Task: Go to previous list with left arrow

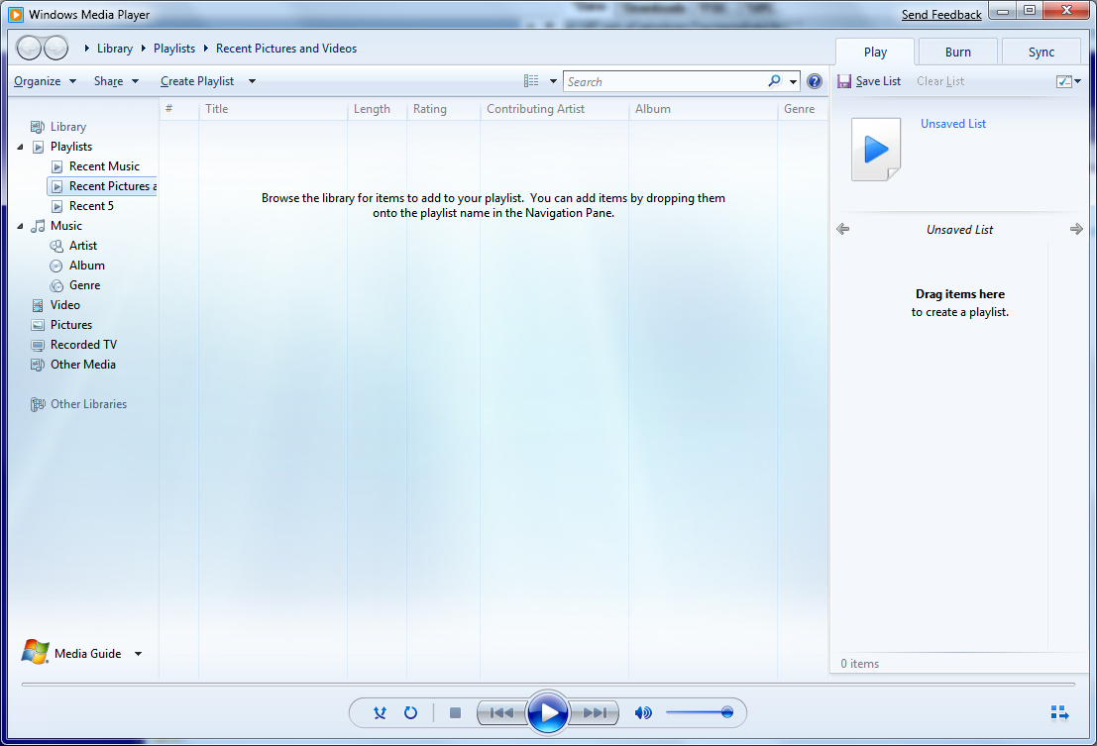Action: [843, 229]
